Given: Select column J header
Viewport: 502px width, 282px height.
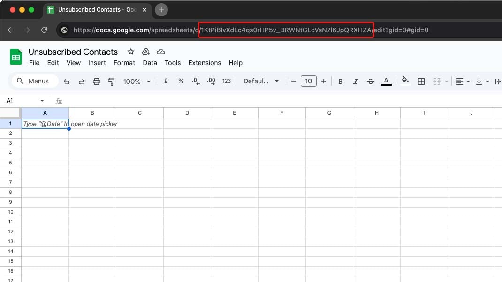Looking at the screenshot, I should pyautogui.click(x=471, y=113).
